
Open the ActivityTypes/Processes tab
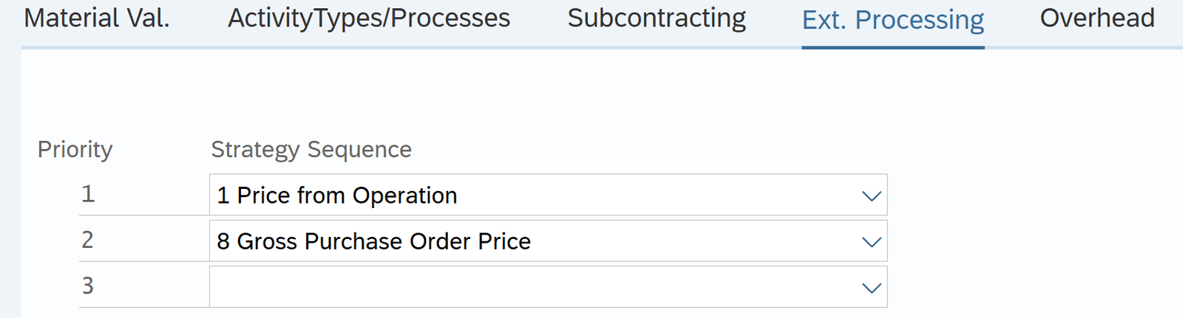click(368, 18)
